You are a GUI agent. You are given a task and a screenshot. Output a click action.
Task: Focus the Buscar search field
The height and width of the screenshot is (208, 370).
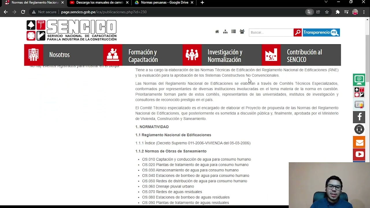[x=271, y=32]
